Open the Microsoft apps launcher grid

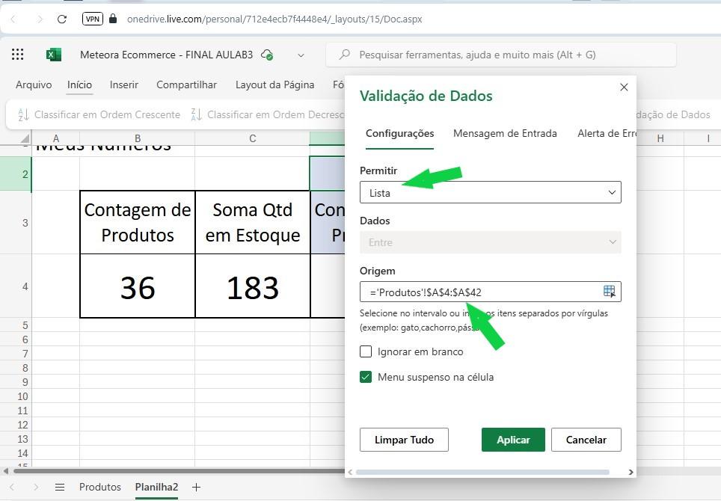[x=17, y=55]
